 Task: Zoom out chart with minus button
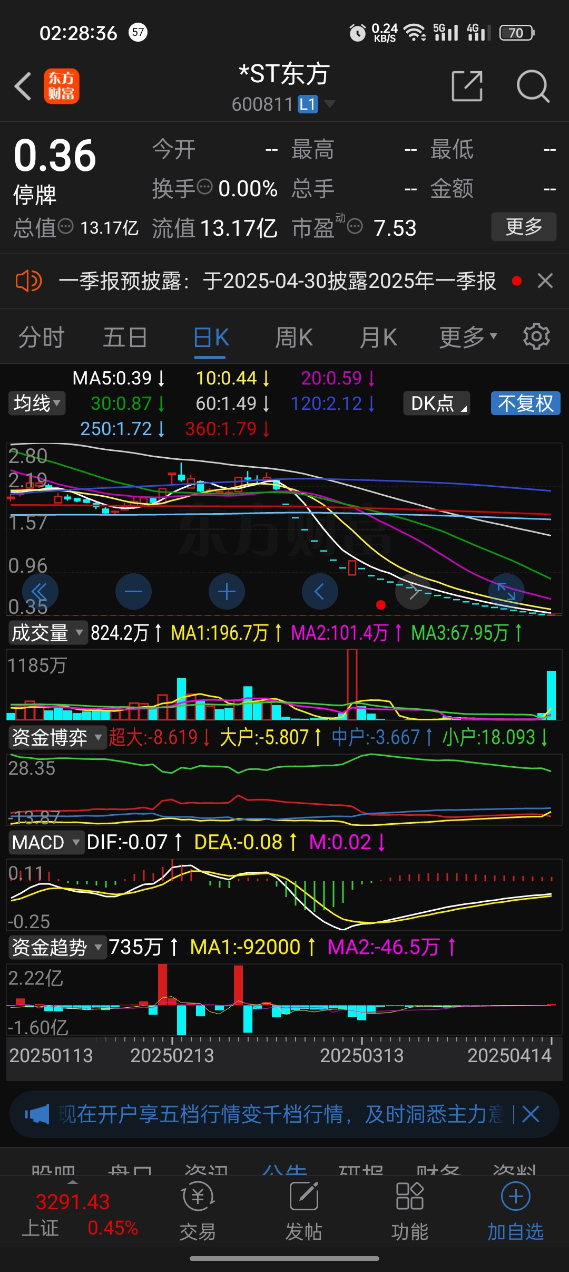[x=133, y=592]
